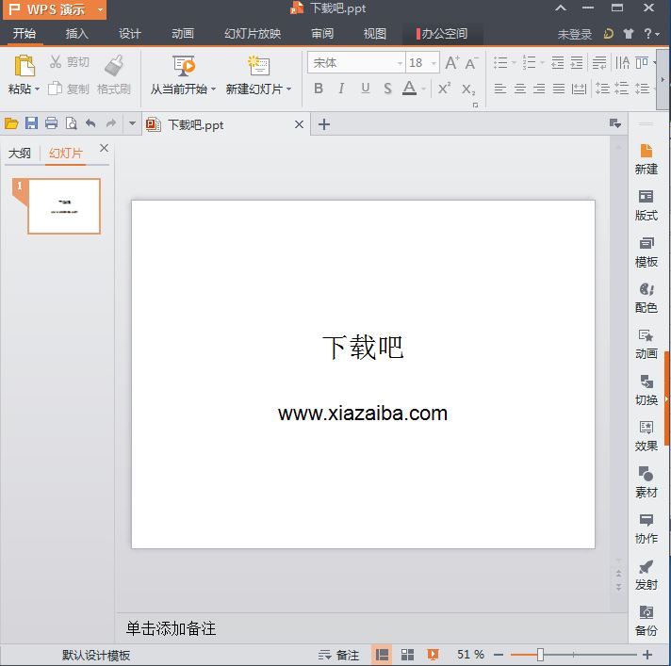
Task: Open 模板 template panel in sidebar
Action: tap(646, 252)
